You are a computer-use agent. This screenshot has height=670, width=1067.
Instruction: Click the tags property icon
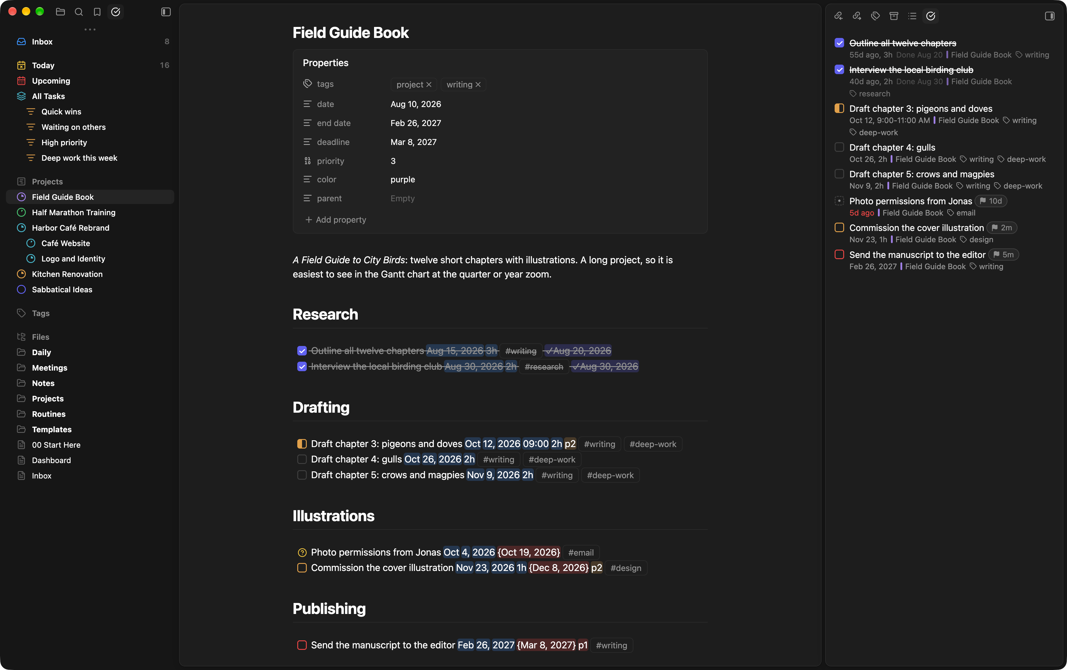pos(307,84)
